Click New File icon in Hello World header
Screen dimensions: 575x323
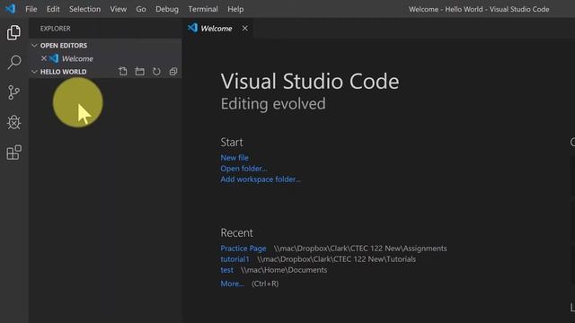[123, 72]
